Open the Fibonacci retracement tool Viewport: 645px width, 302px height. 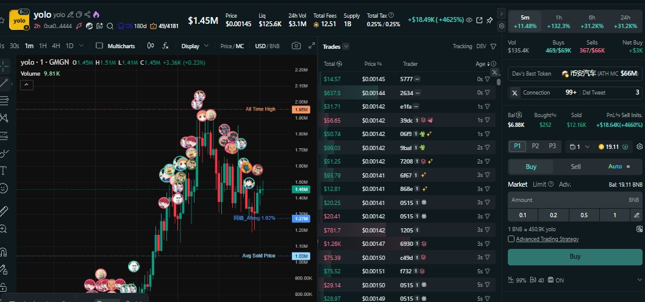pos(3,101)
